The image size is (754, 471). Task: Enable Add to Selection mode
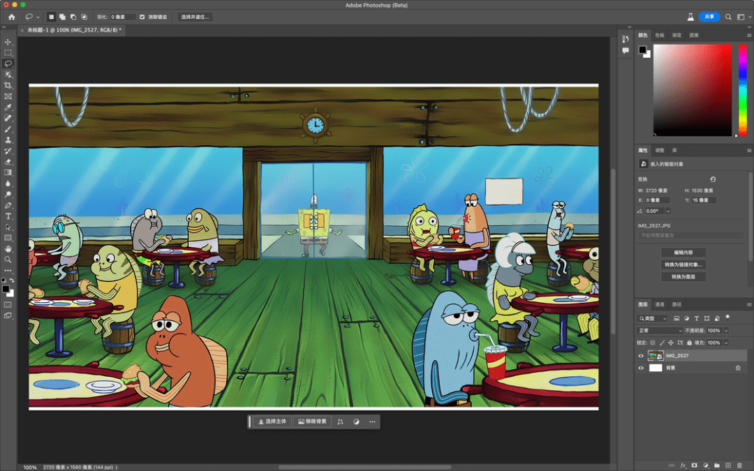tap(63, 17)
